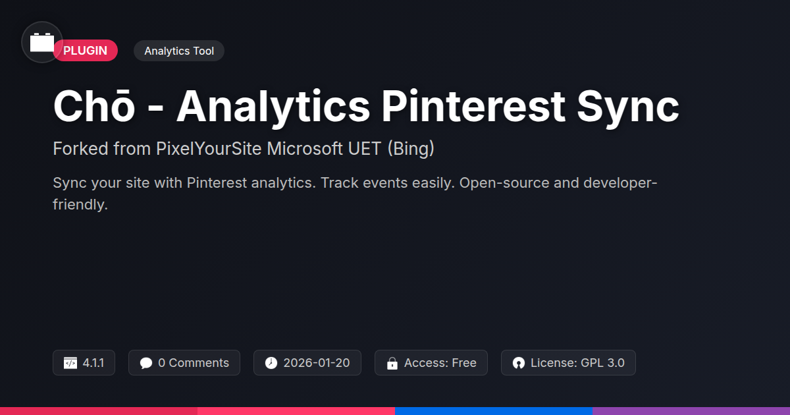Click the code version icon
Viewport: 790px width, 415px height.
coord(70,363)
